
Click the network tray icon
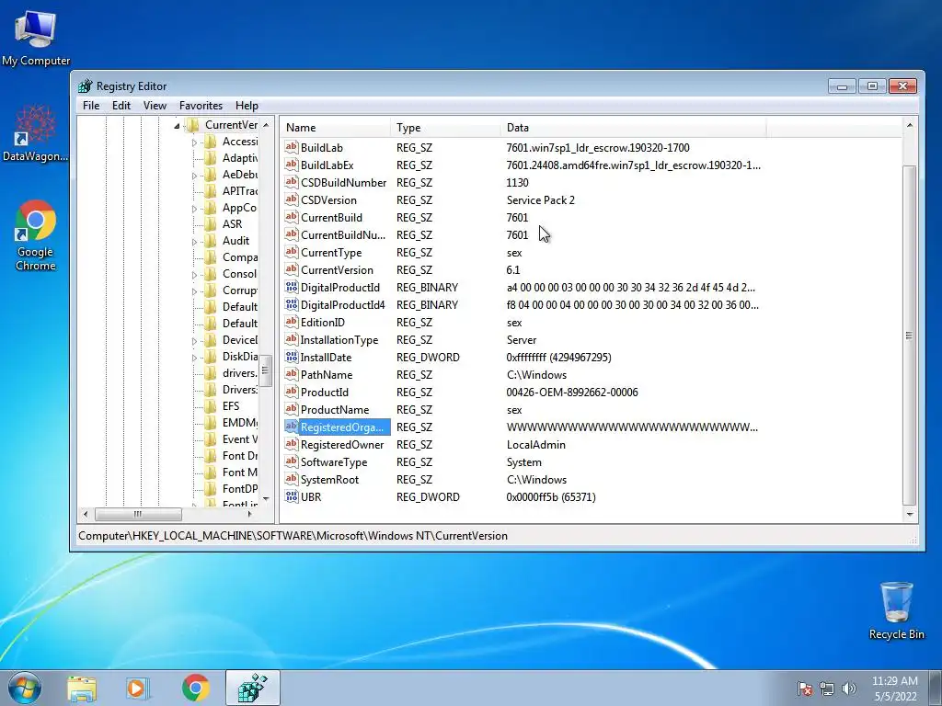[827, 689]
